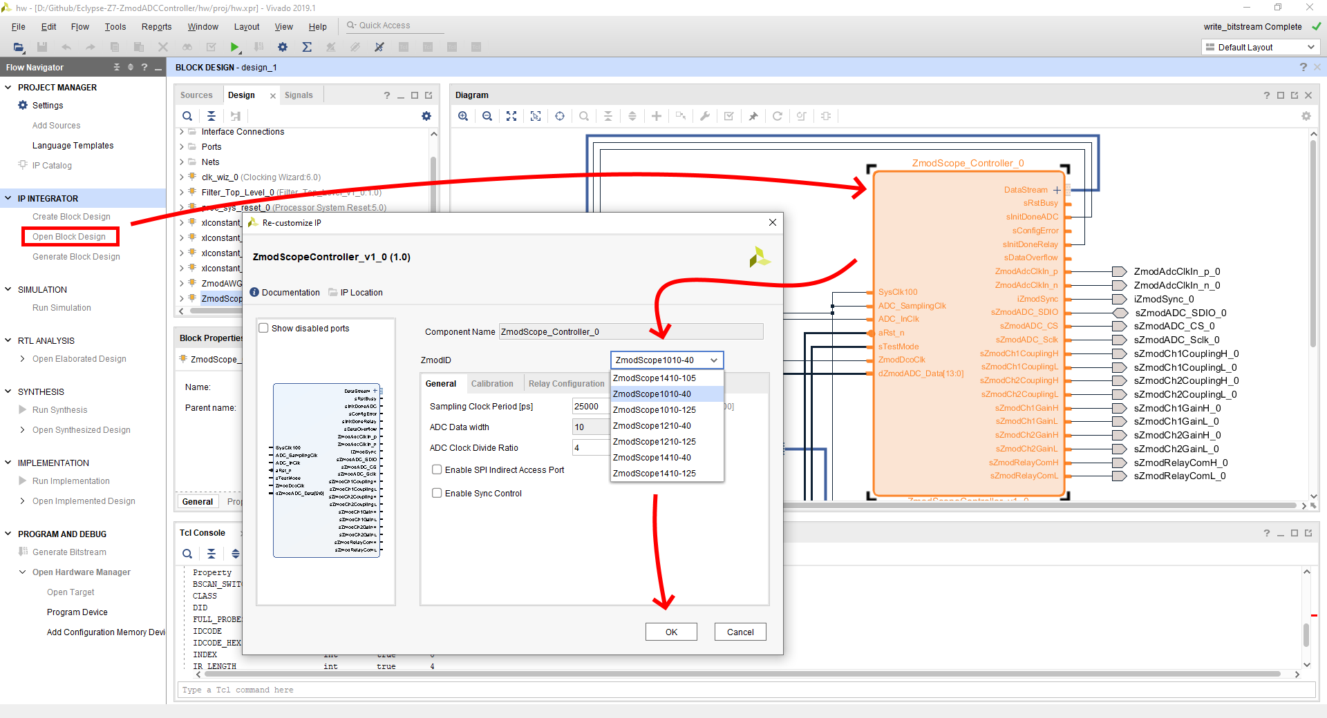This screenshot has height=718, width=1327.
Task: Click the Sigma report icon in toolbar
Action: tap(307, 47)
